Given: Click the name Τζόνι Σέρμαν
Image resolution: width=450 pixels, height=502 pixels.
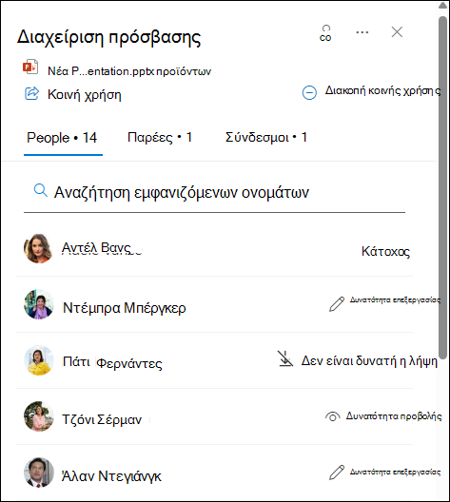Looking at the screenshot, I should 102,419.
